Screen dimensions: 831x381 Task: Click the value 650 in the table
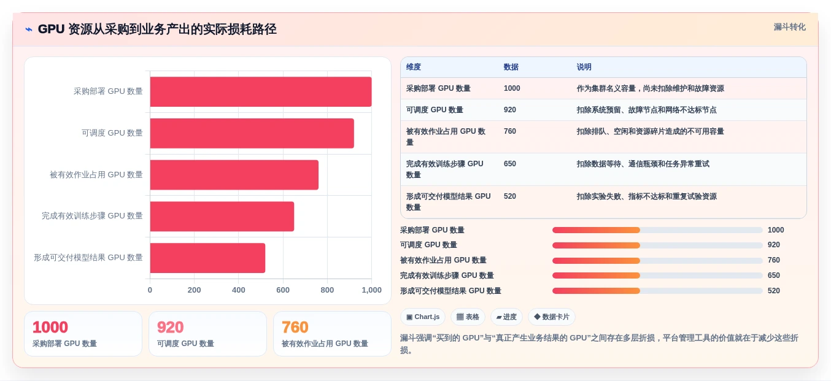click(510, 164)
